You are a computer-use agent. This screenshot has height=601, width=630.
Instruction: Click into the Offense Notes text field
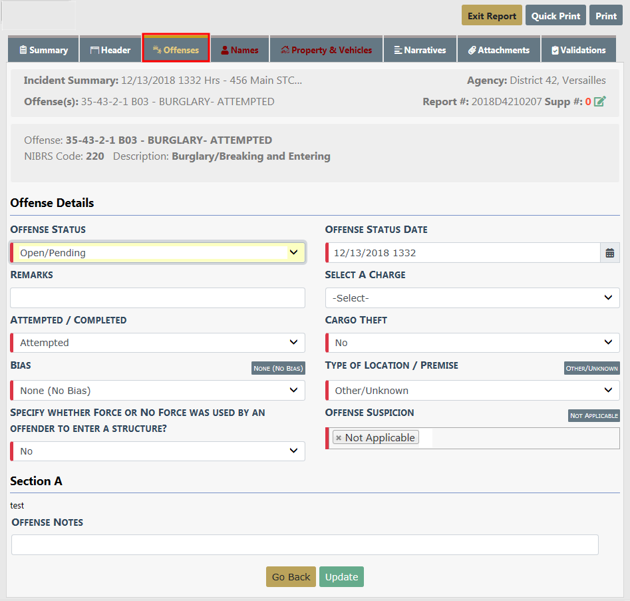pos(305,545)
